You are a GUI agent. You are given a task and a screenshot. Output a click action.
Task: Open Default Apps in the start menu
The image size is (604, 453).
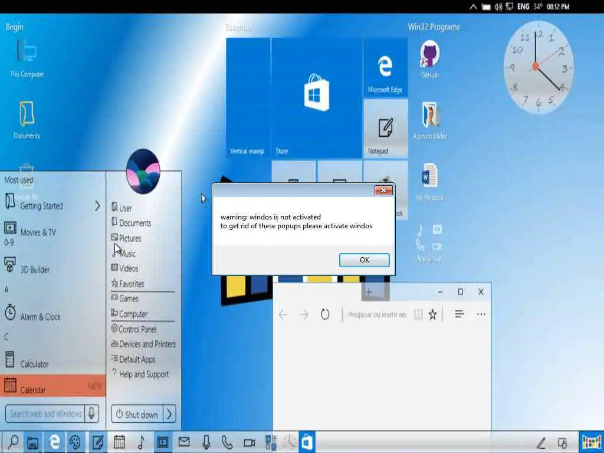point(133,359)
